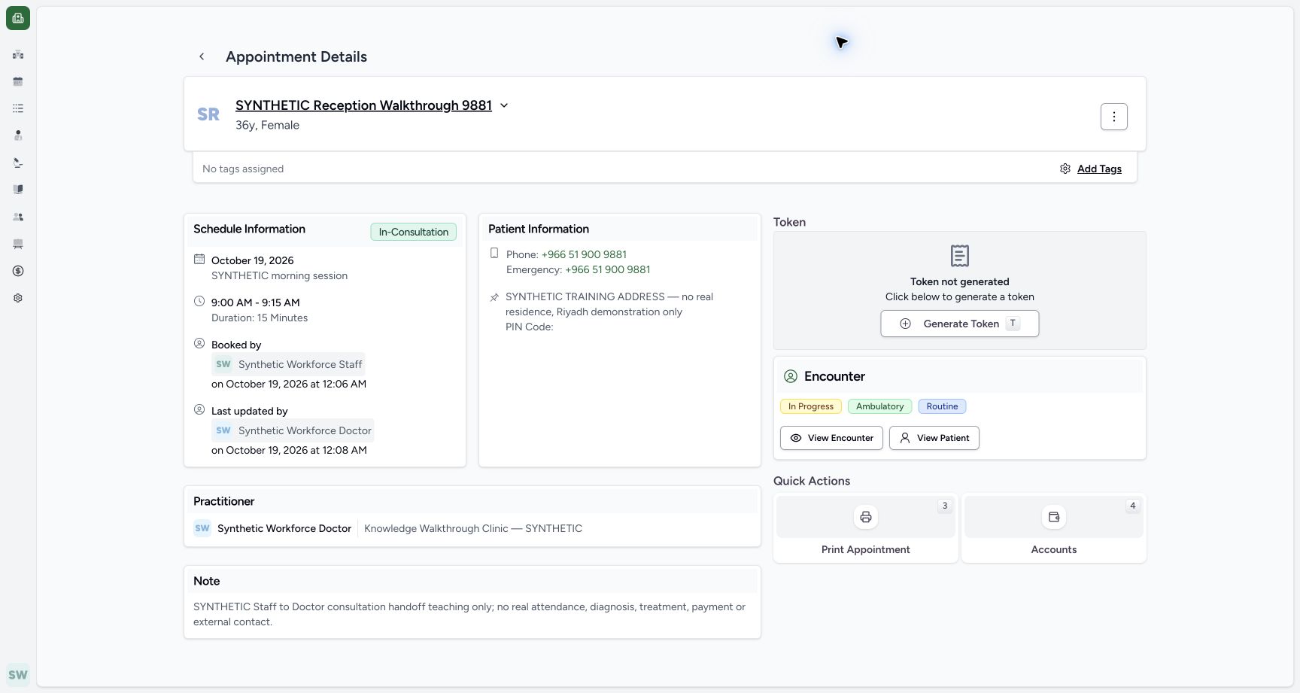
Task: Open the three-dot appointment options menu
Action: (x=1113, y=117)
